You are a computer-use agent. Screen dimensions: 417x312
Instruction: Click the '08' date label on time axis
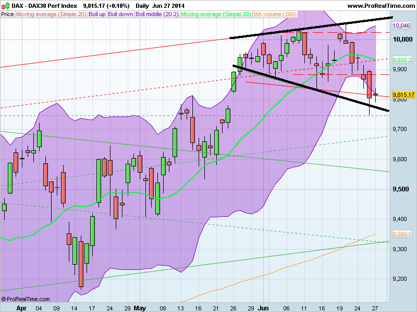pyautogui.click(x=163, y=308)
